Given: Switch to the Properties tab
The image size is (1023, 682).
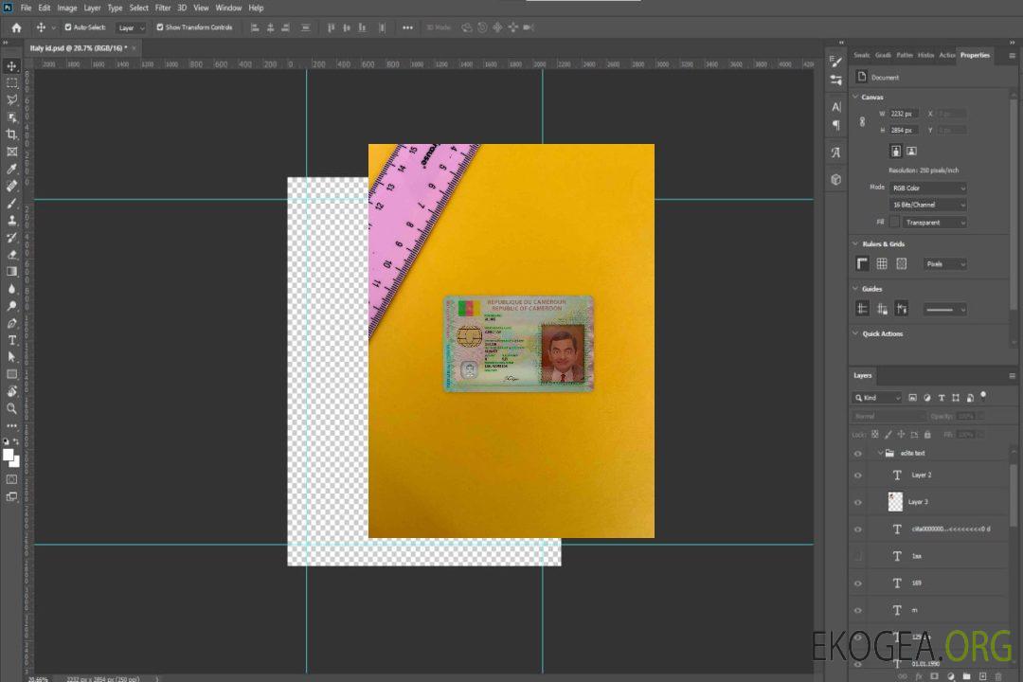Looking at the screenshot, I should 975,56.
